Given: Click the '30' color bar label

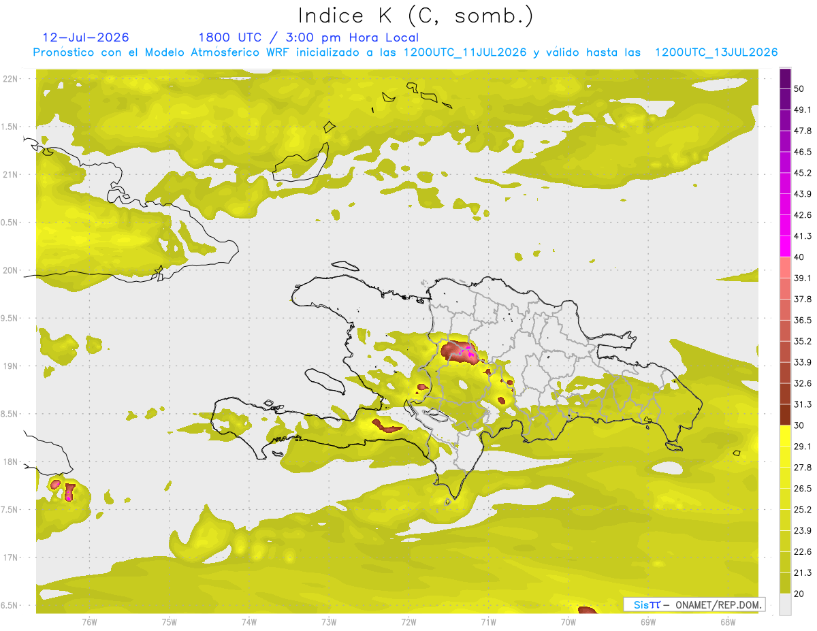Looking at the screenshot, I should click(800, 425).
